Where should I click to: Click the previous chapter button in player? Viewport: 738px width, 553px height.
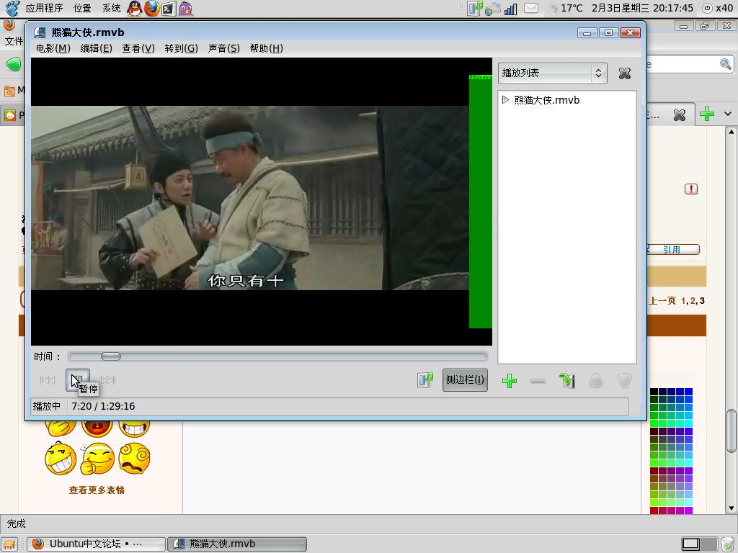[x=48, y=380]
